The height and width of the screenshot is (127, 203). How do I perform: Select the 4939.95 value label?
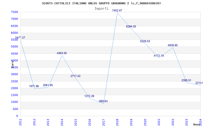pyautogui.click(x=173, y=45)
